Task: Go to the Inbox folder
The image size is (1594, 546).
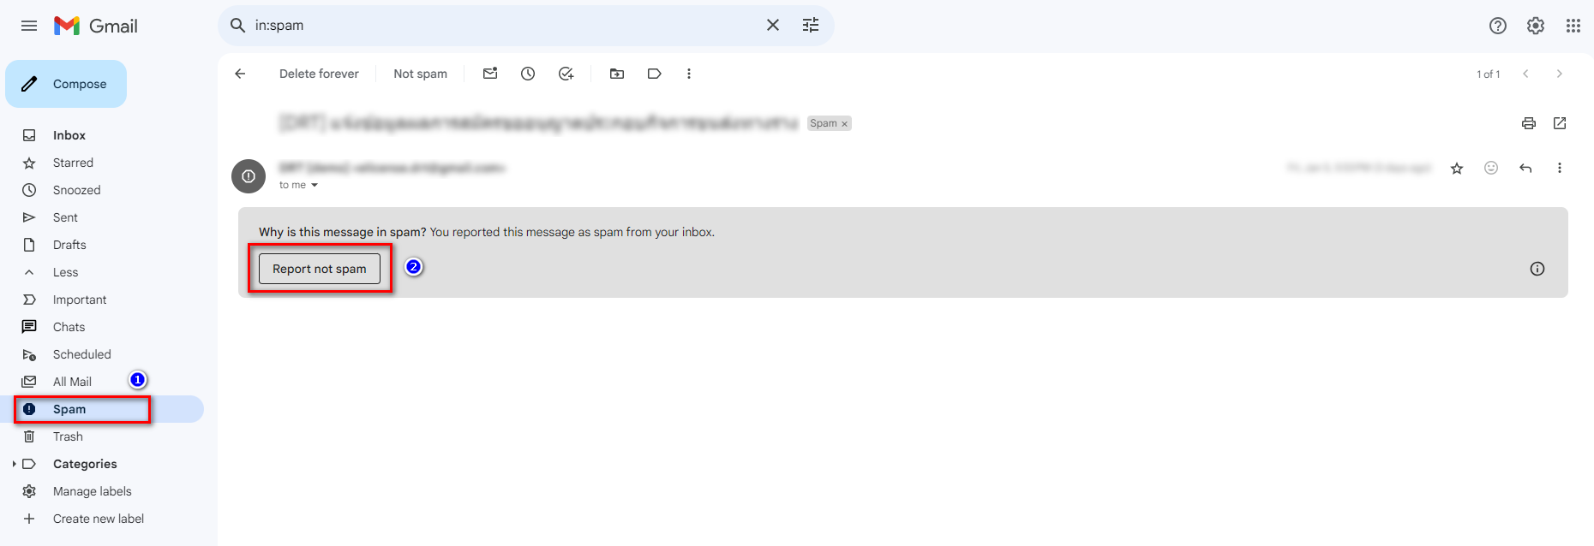Action: pos(69,135)
